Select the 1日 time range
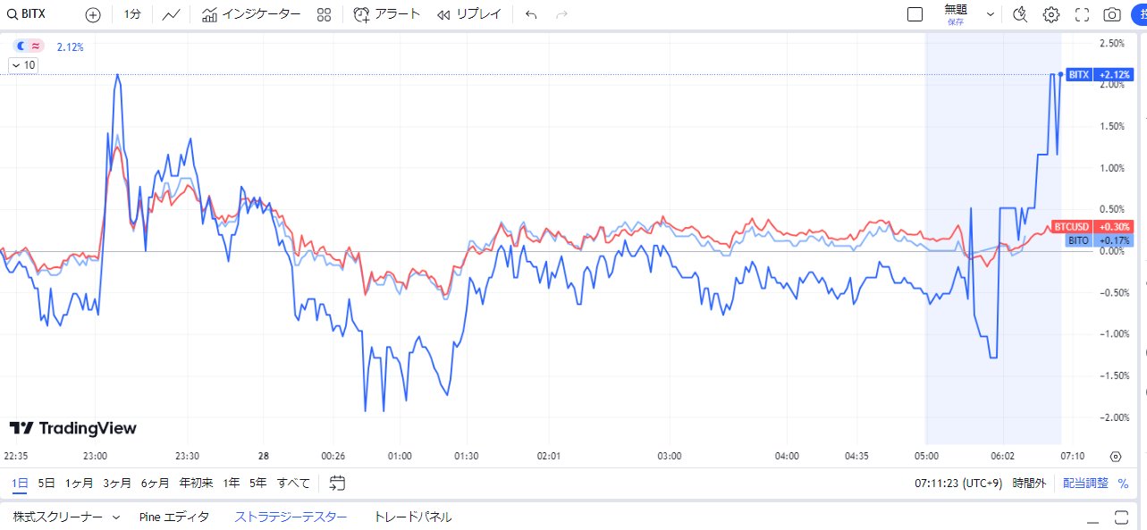The height and width of the screenshot is (530, 1147). click(x=20, y=483)
